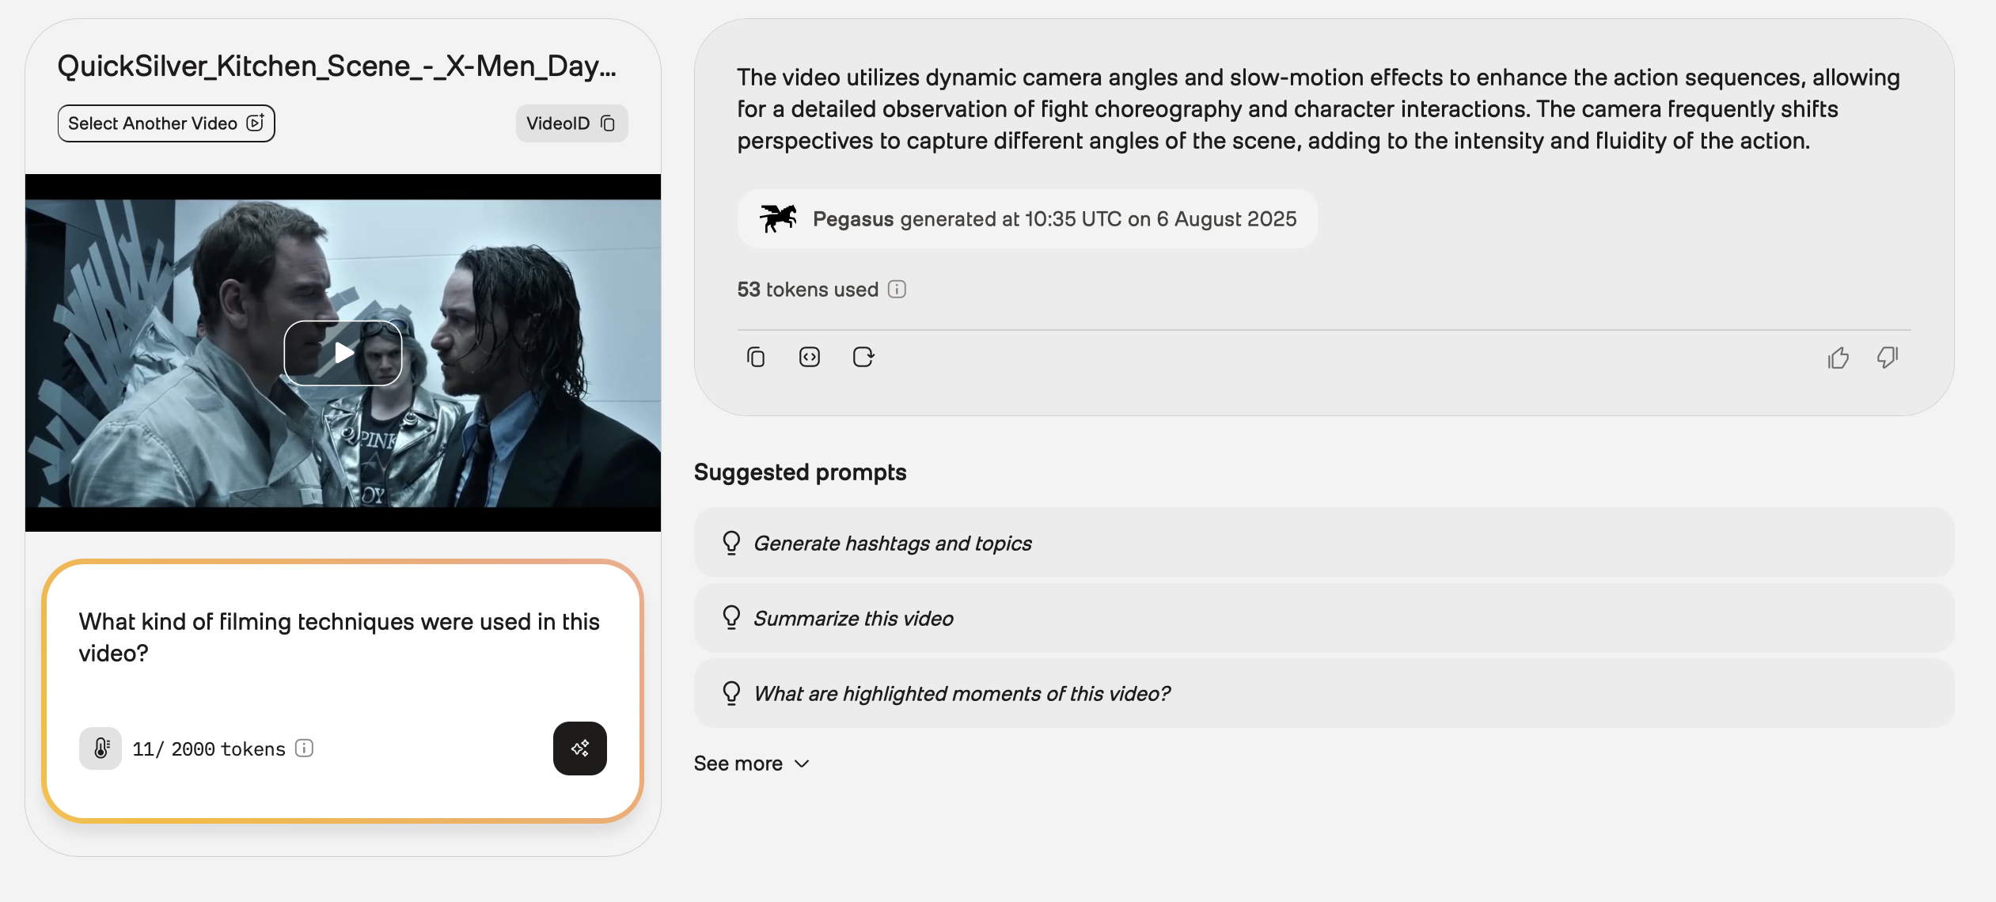Click the regenerate response icon

pos(863,358)
